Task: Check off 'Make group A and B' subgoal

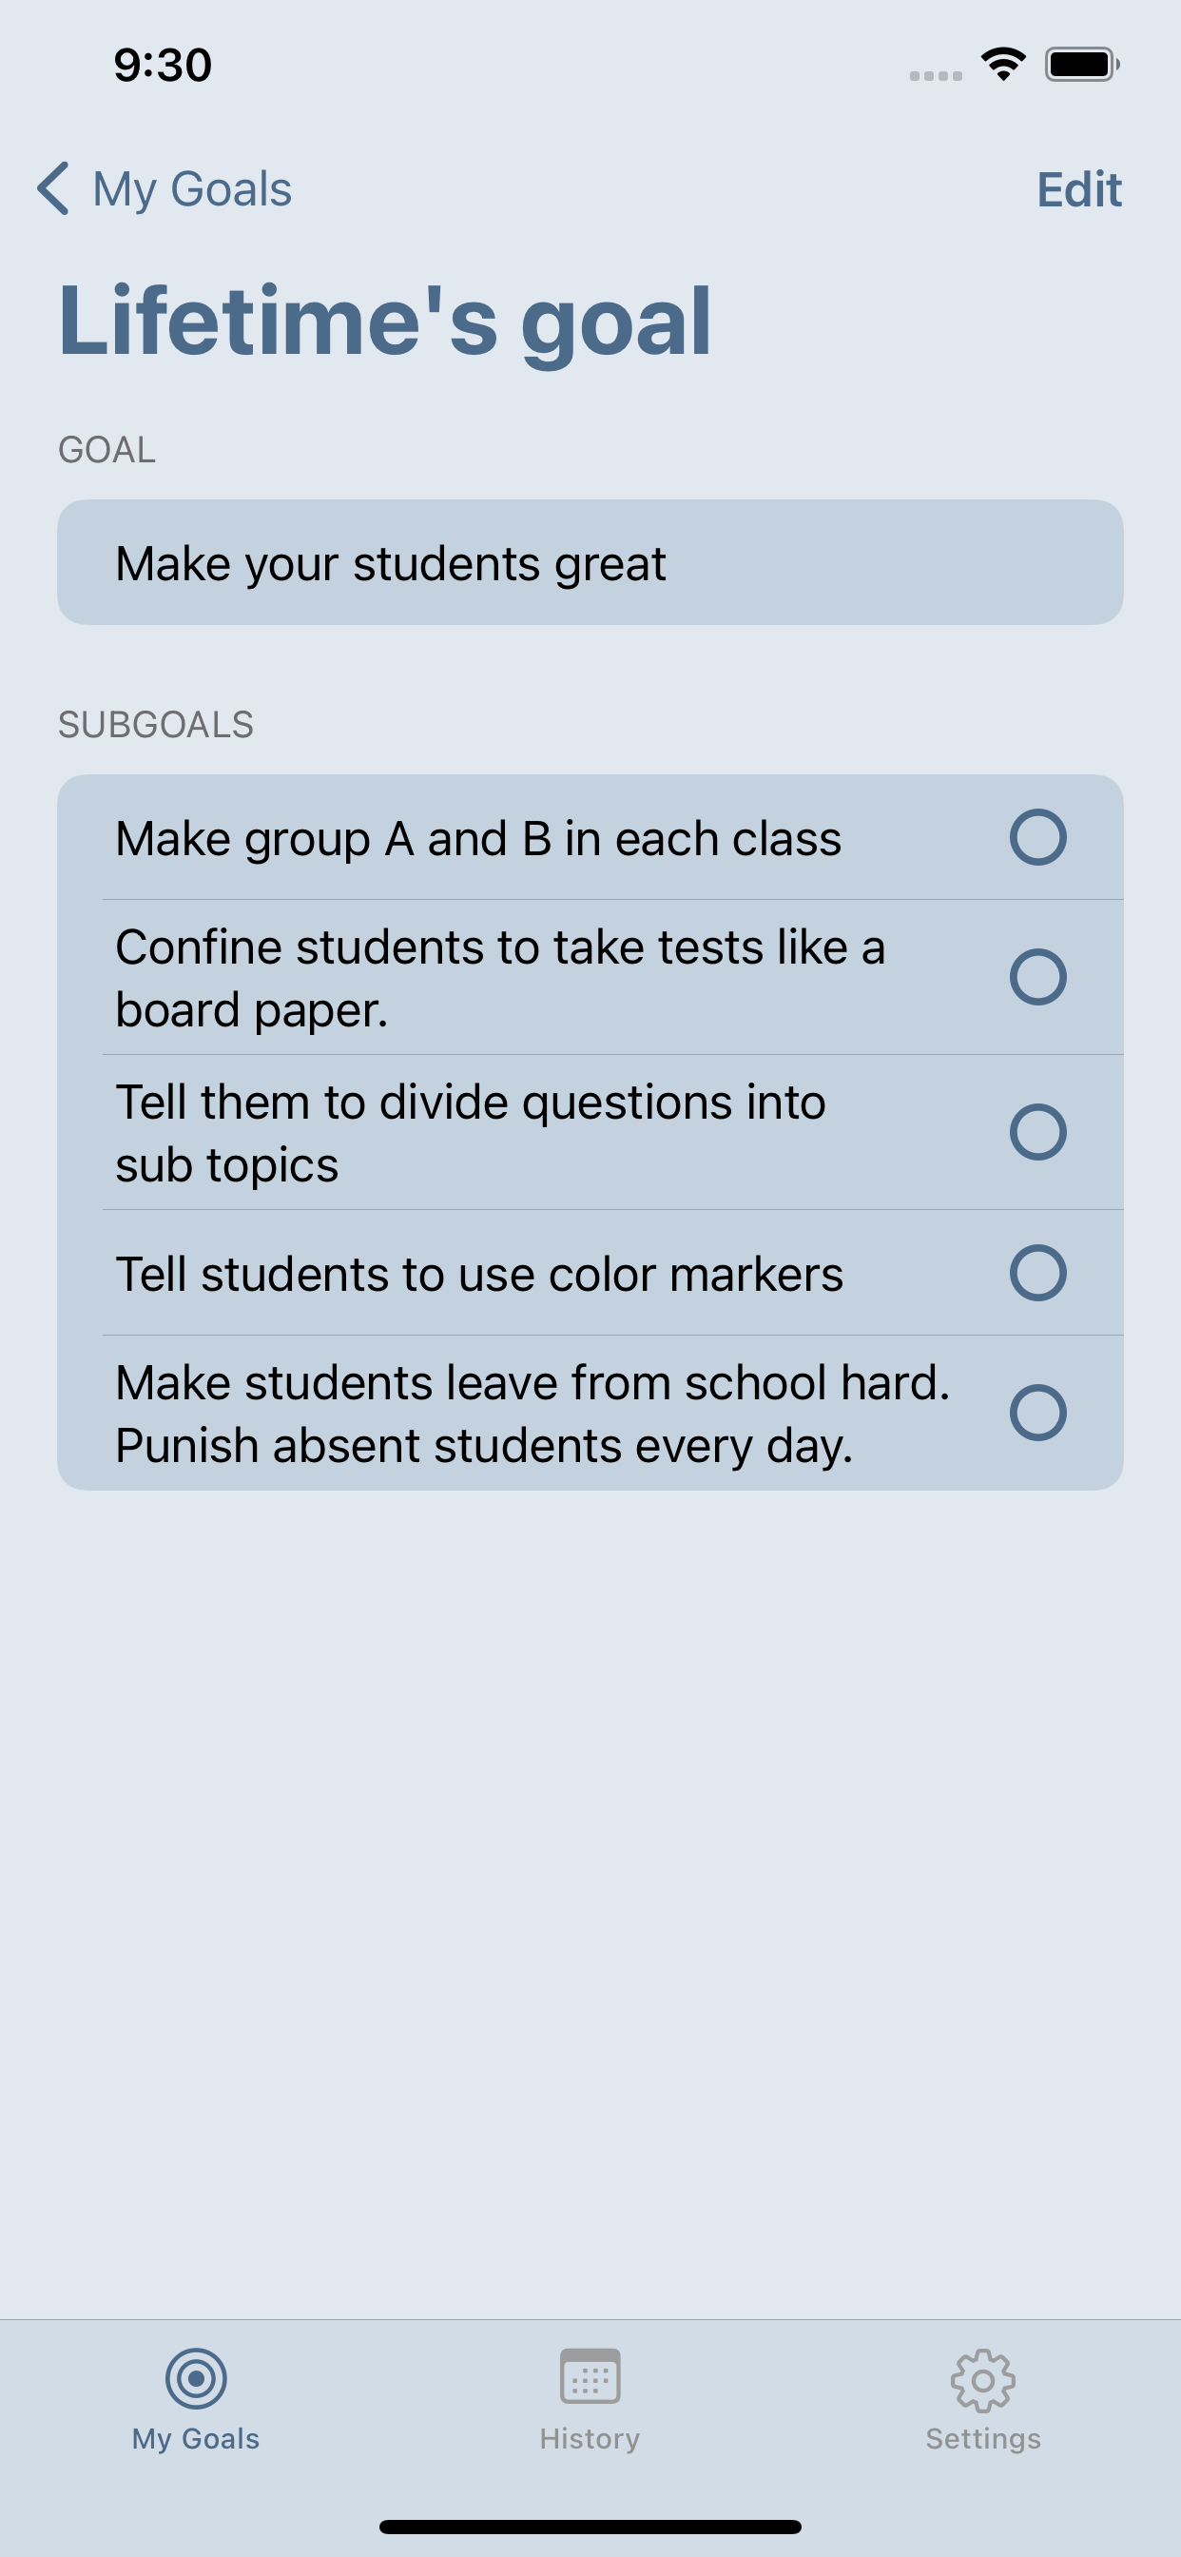Action: pyautogui.click(x=1038, y=837)
